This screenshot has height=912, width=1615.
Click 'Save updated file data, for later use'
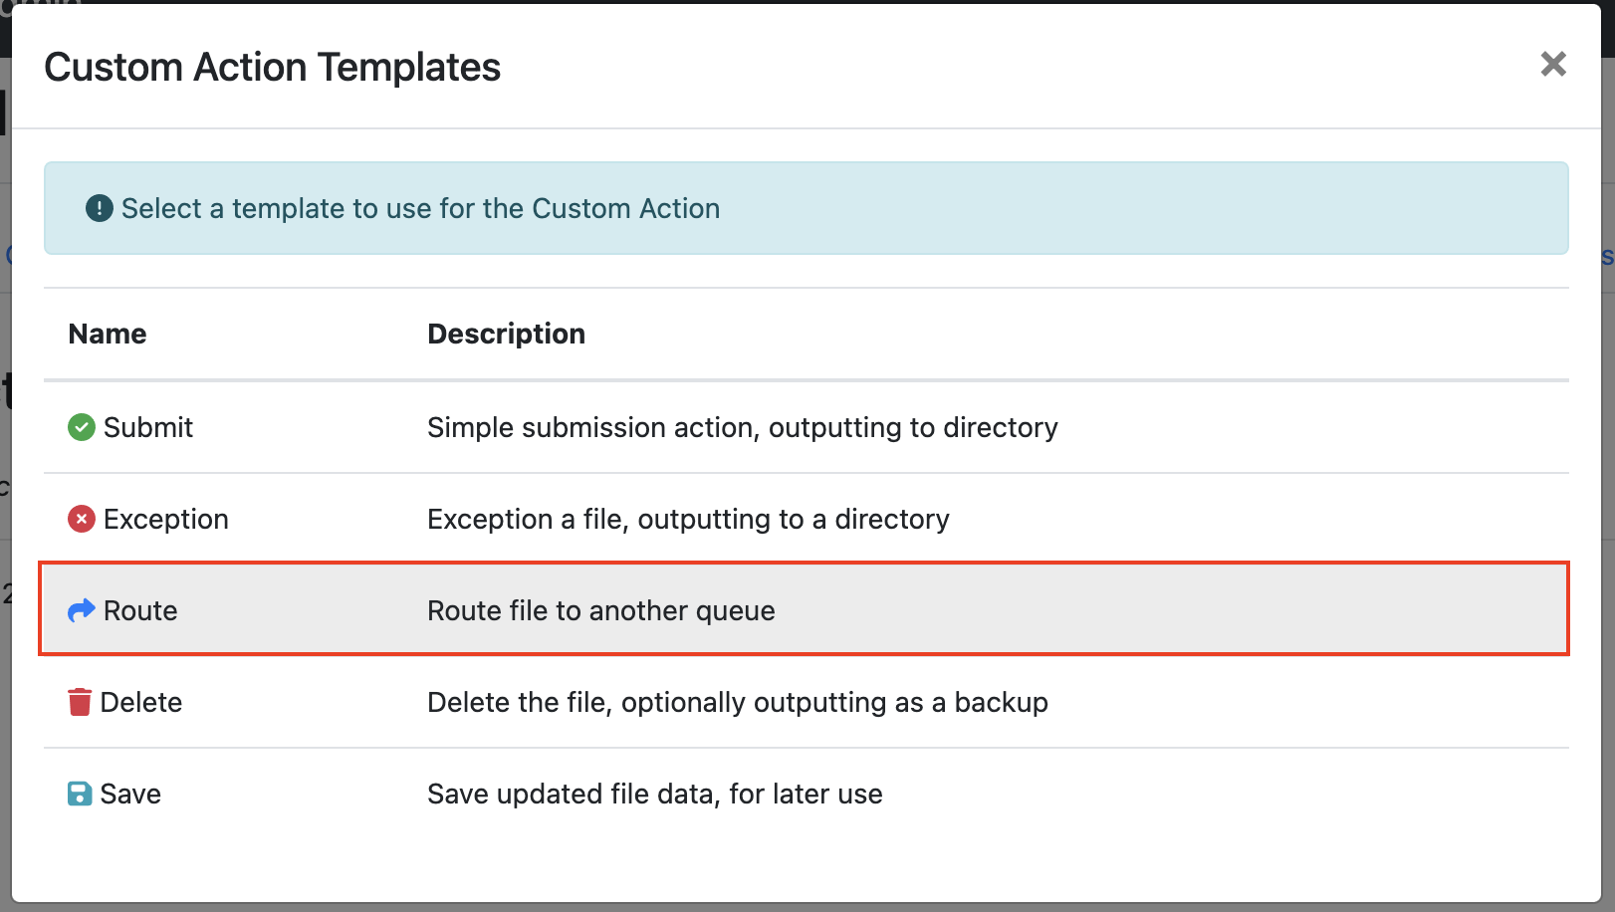pos(654,794)
